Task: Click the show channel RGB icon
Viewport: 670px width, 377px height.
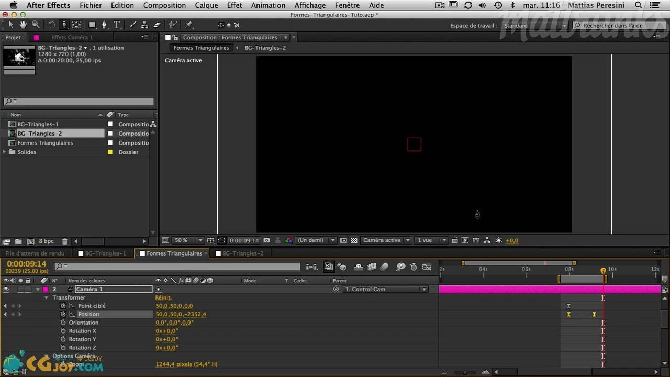Action: [x=288, y=240]
